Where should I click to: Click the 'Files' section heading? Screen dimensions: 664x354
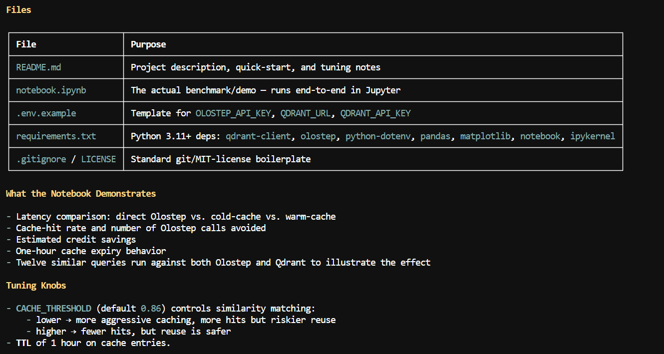(18, 10)
